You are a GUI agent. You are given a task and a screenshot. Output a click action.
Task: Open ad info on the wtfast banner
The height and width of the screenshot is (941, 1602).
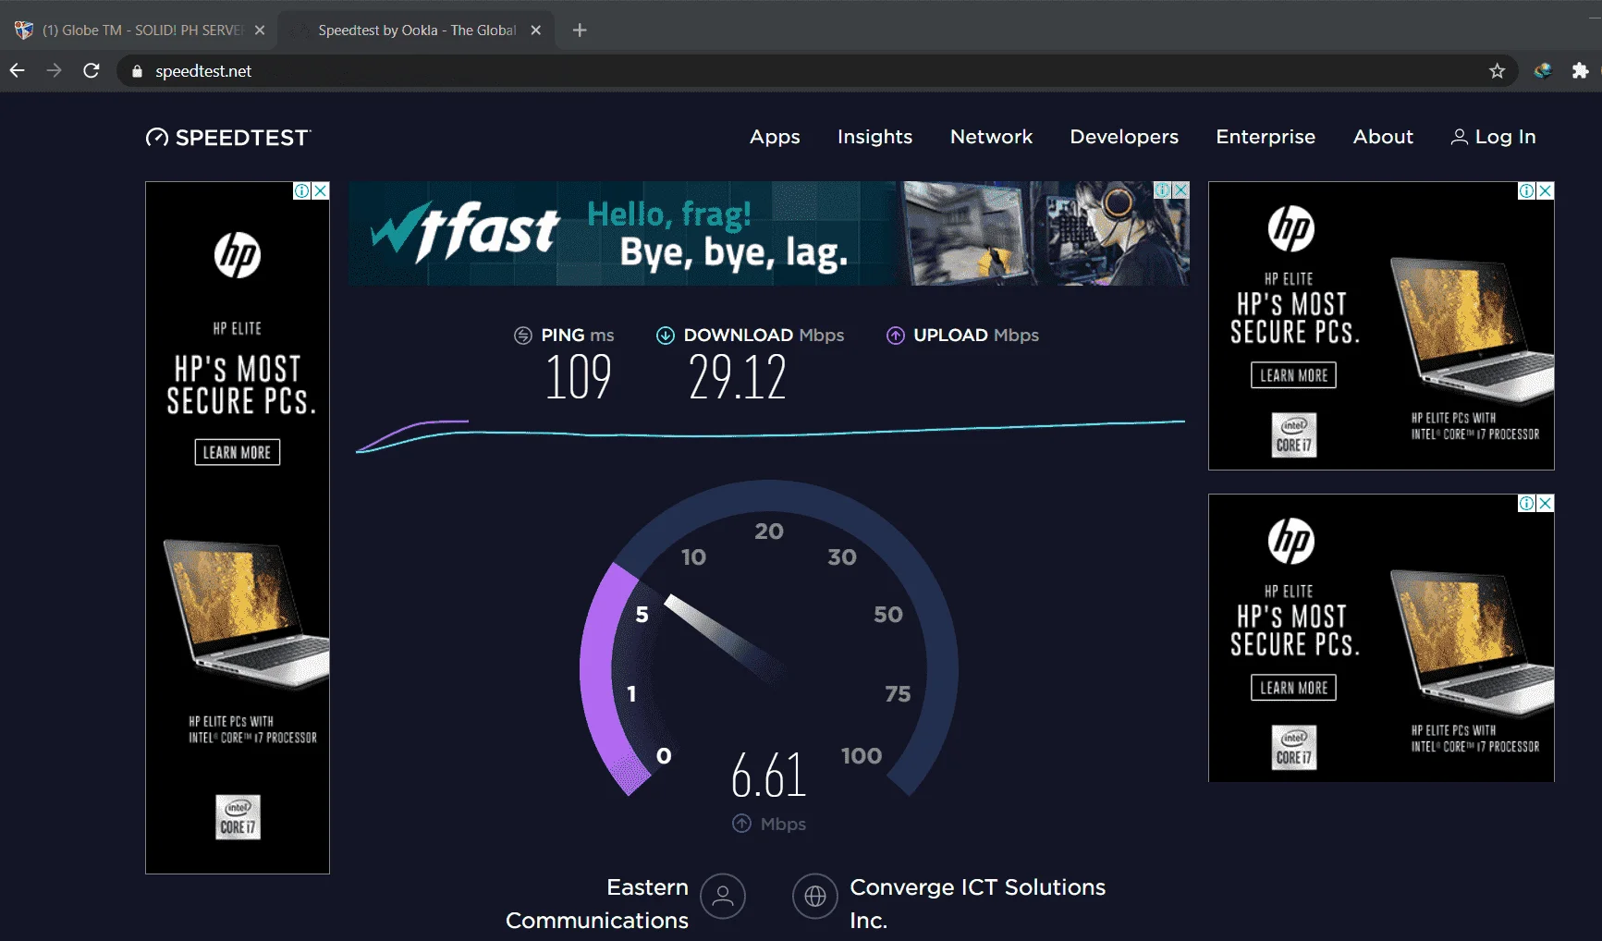pos(1163,190)
